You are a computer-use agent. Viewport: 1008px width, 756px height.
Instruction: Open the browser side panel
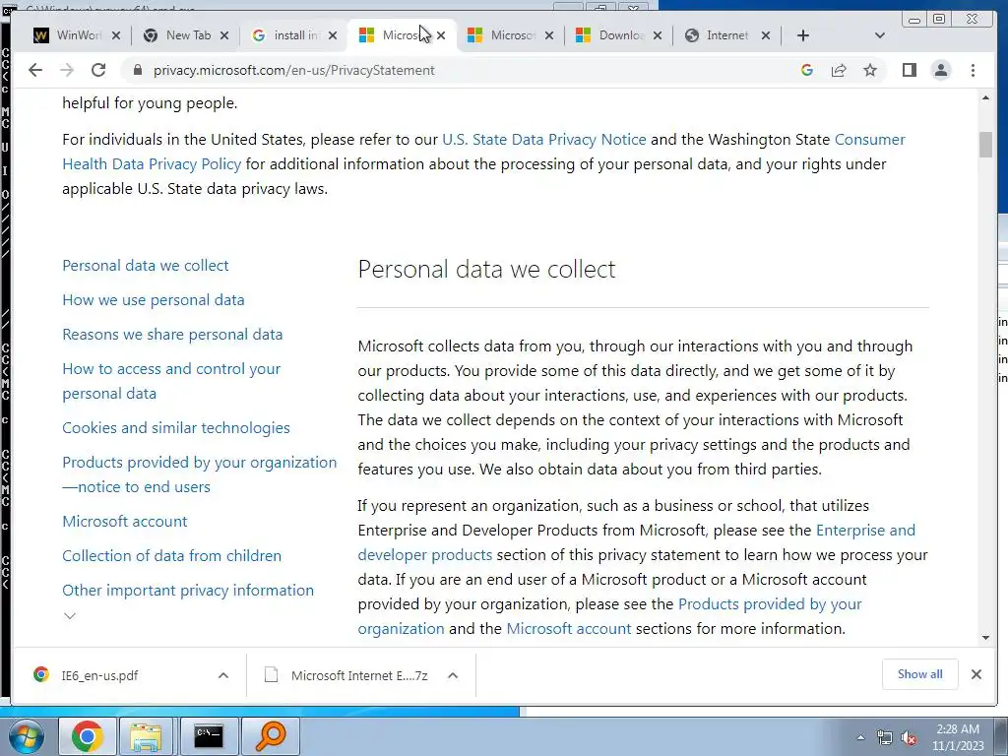click(x=909, y=70)
